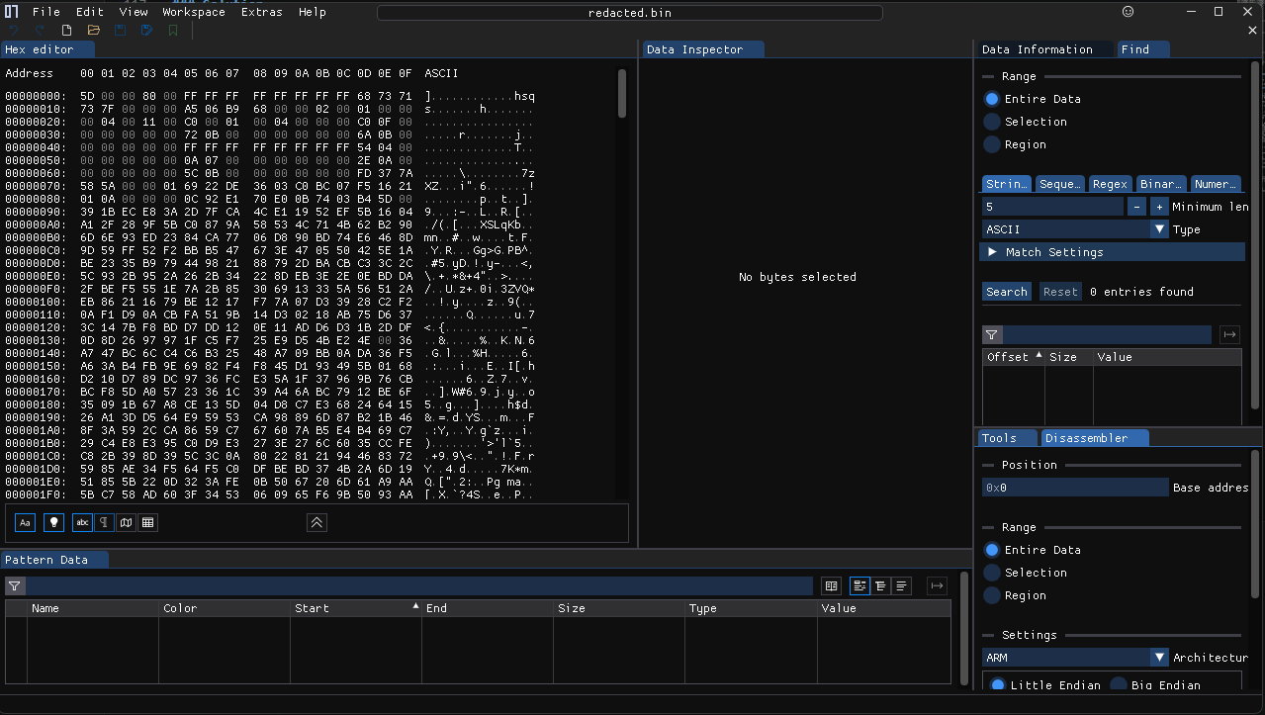
Task: Click the ImHex logo icon
Action: (12, 12)
